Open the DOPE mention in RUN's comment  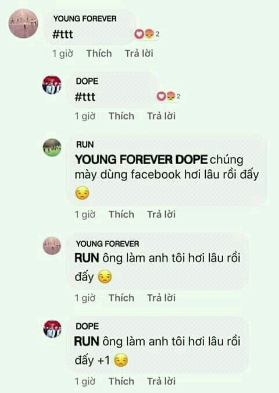(191, 160)
